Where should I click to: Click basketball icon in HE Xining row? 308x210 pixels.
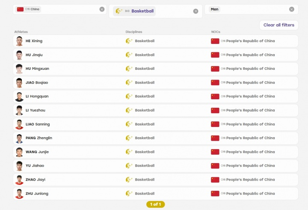coord(129,41)
